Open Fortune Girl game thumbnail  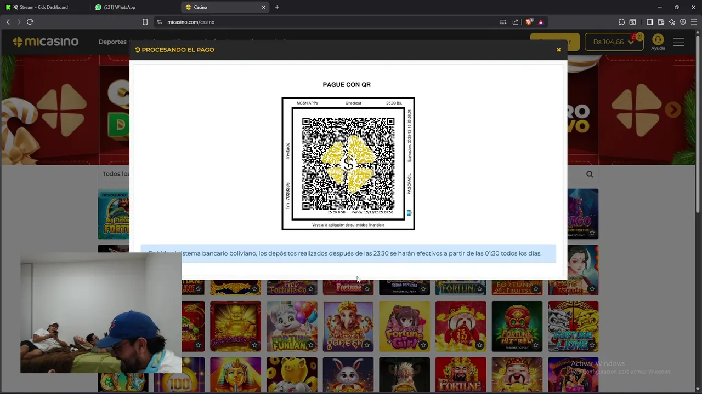tap(404, 326)
